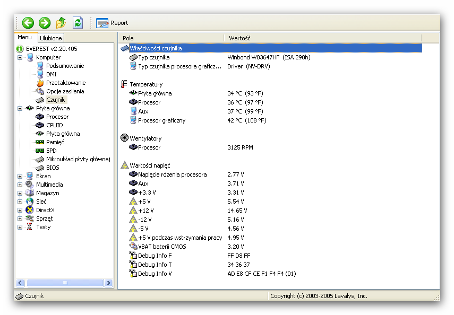Click the green Forward arrow toolbar icon
This screenshot has height=315, width=454.
tap(45, 23)
